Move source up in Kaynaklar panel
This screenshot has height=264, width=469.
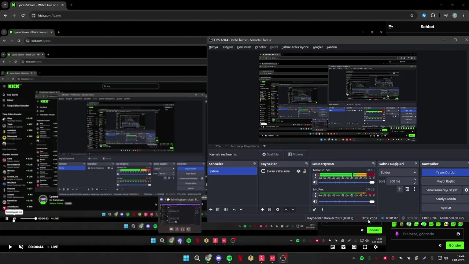tap(286, 209)
